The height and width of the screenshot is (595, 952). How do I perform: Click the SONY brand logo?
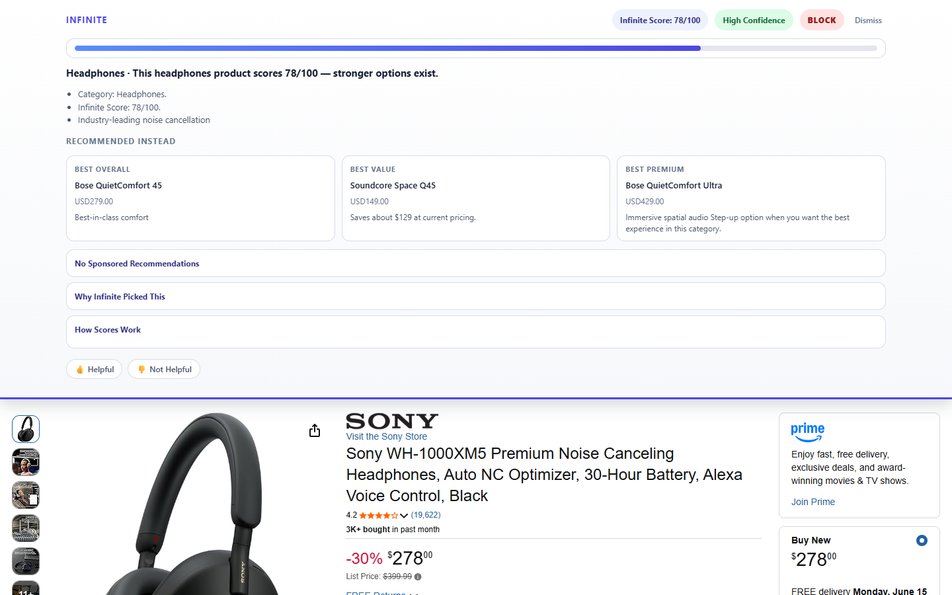392,421
